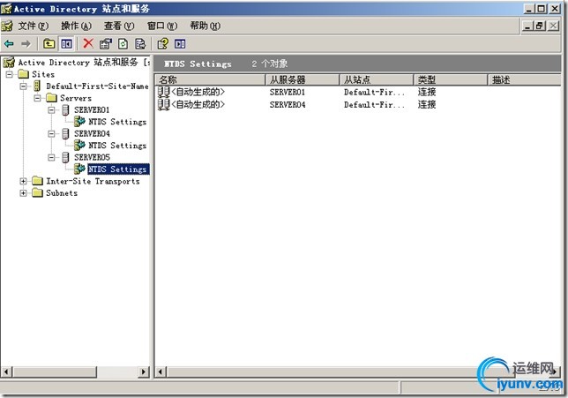
Task: Expand the Subnets node
Action: coord(23,193)
